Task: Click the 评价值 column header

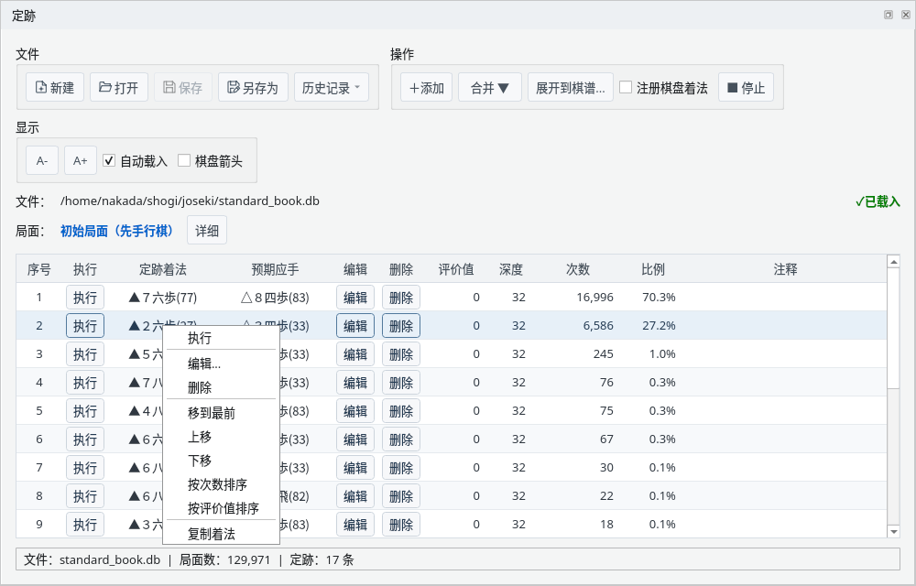Action: (x=456, y=269)
